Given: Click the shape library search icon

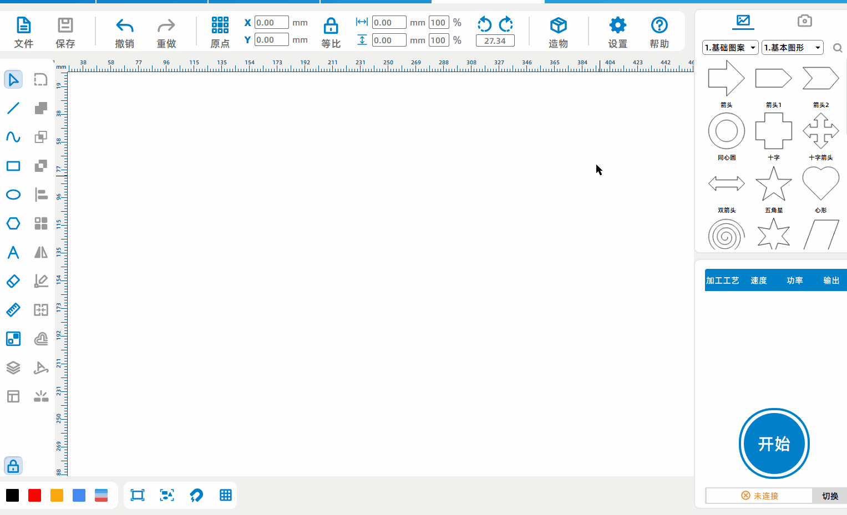Looking at the screenshot, I should coord(838,48).
